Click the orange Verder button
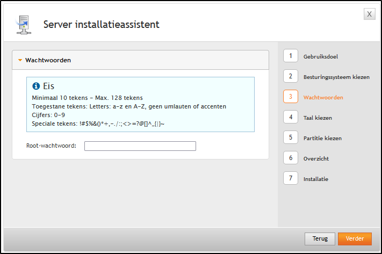The height and width of the screenshot is (254, 382). pyautogui.click(x=355, y=238)
